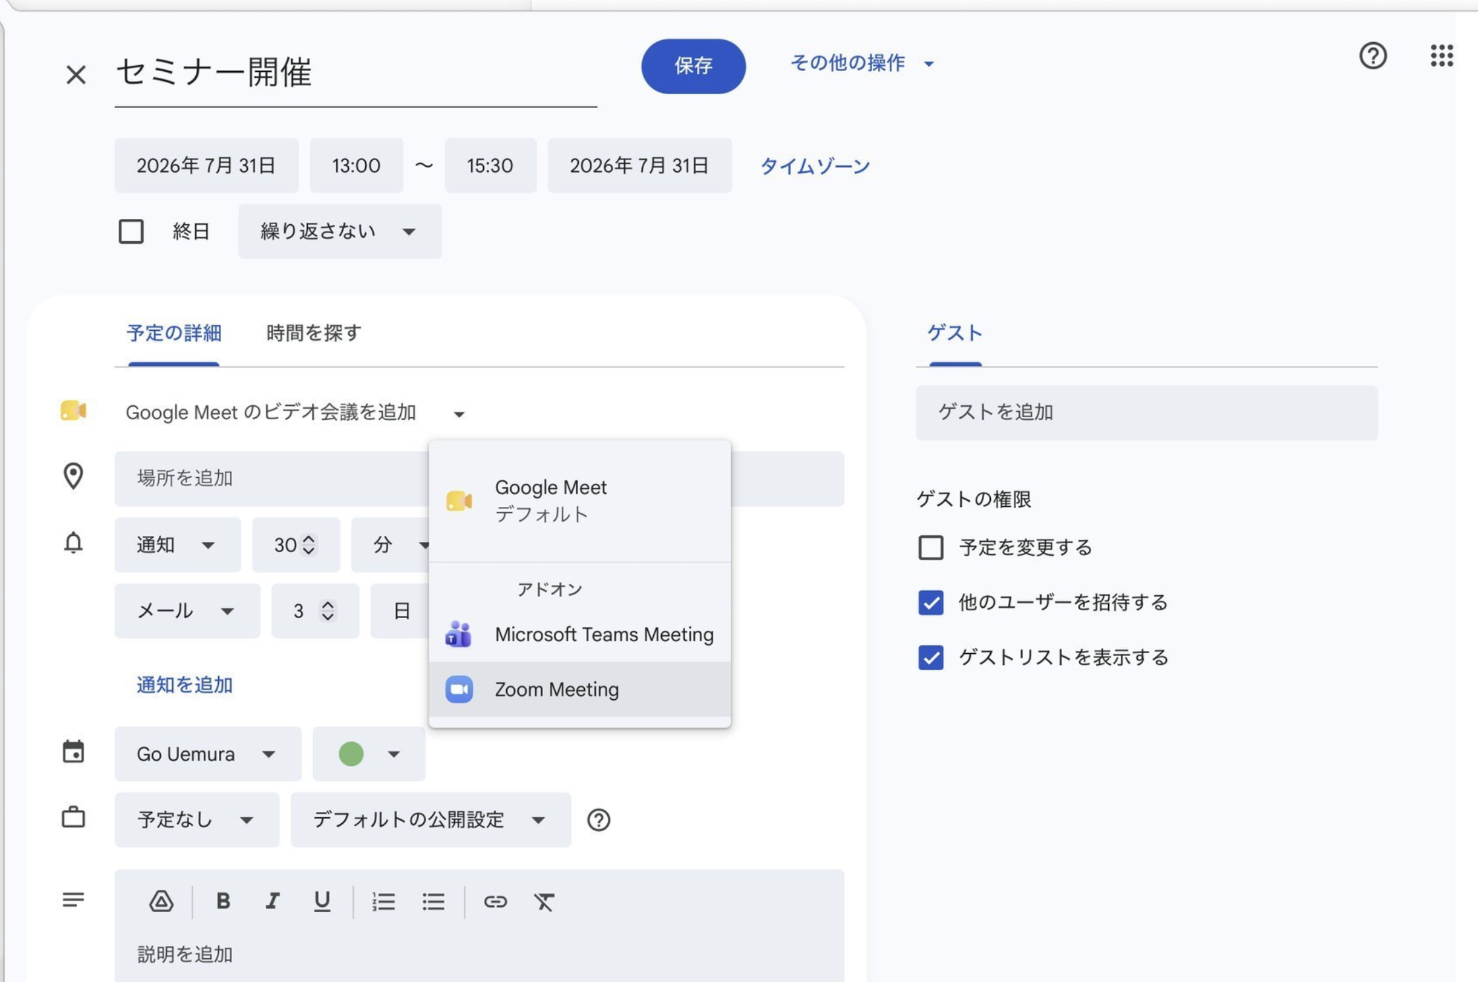Viewport: 1478px width, 982px height.
Task: Check the 予定を変更する guest permission
Action: point(931,547)
